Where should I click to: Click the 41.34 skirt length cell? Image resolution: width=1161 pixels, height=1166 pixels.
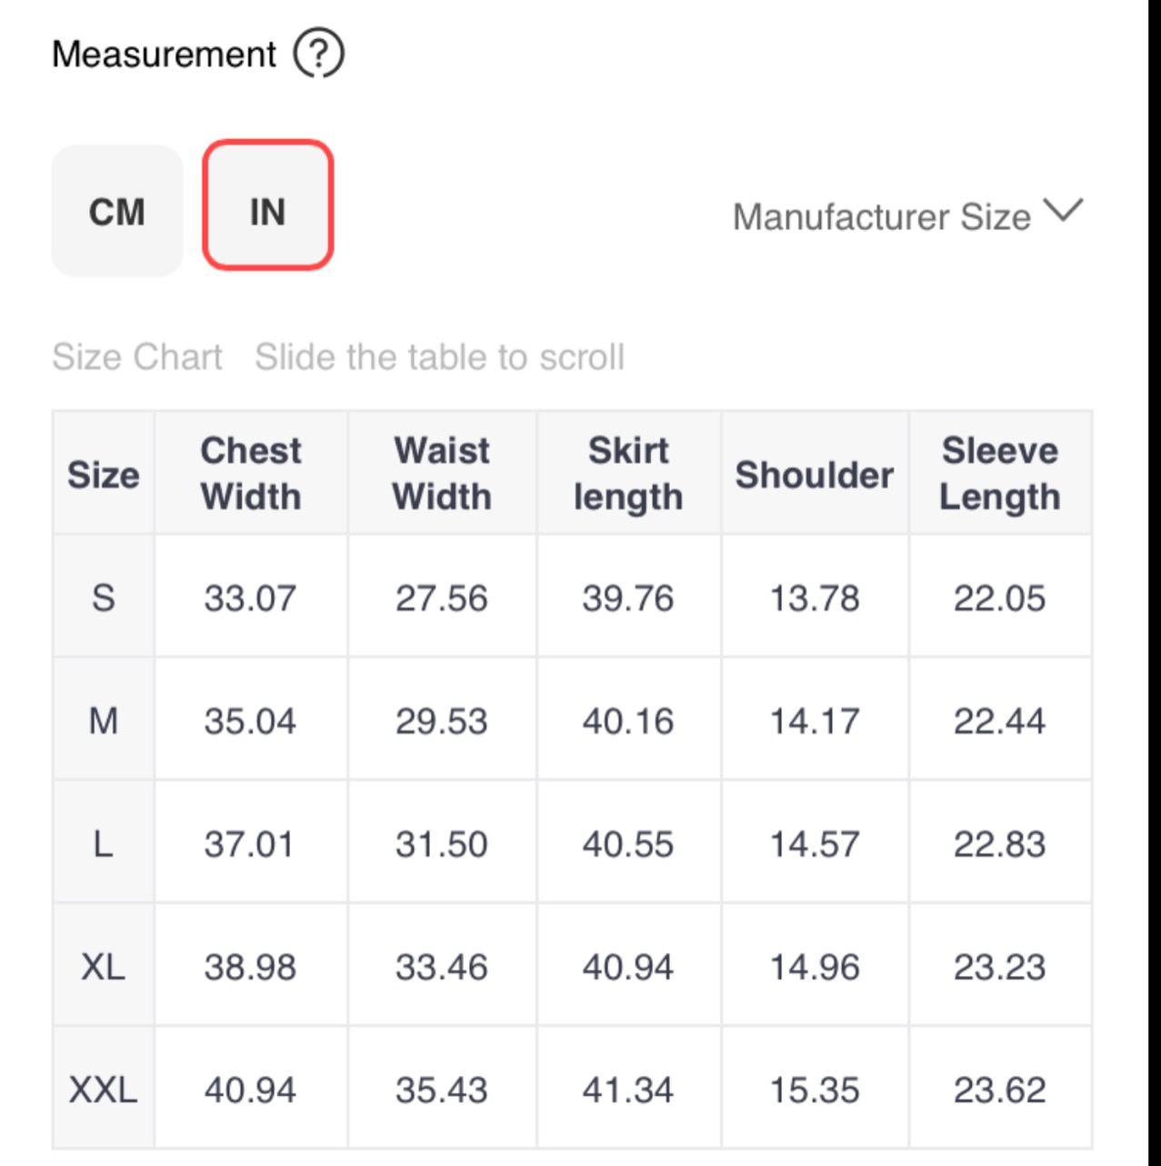(x=628, y=1089)
